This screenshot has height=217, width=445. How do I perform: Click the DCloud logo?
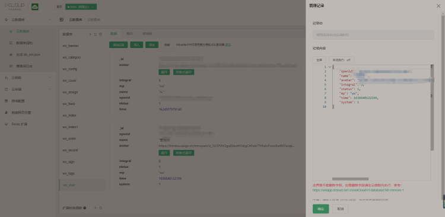[x=14, y=7]
